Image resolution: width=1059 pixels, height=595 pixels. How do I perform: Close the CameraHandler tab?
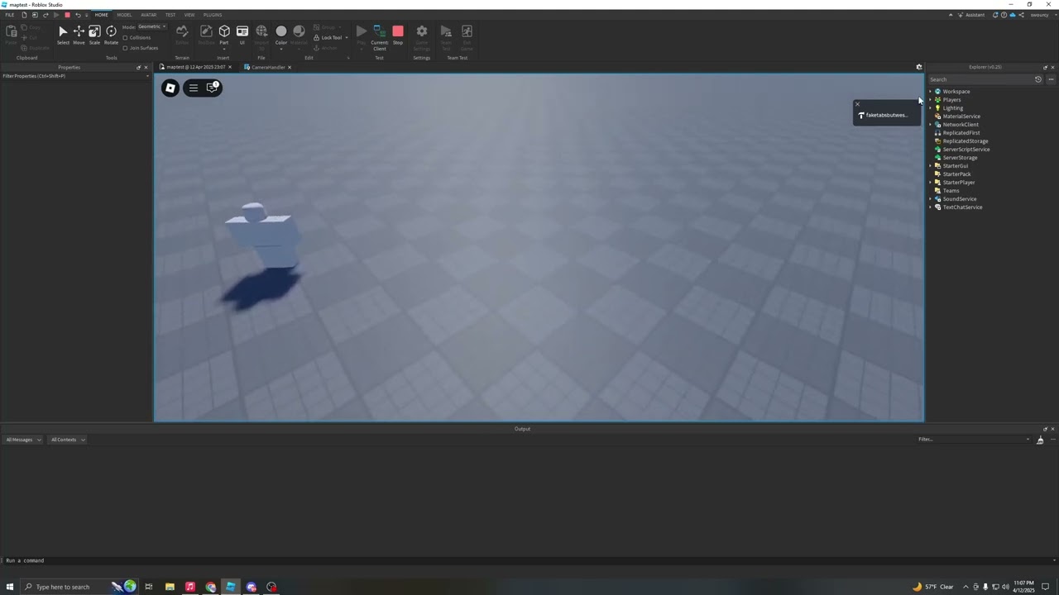click(x=290, y=67)
